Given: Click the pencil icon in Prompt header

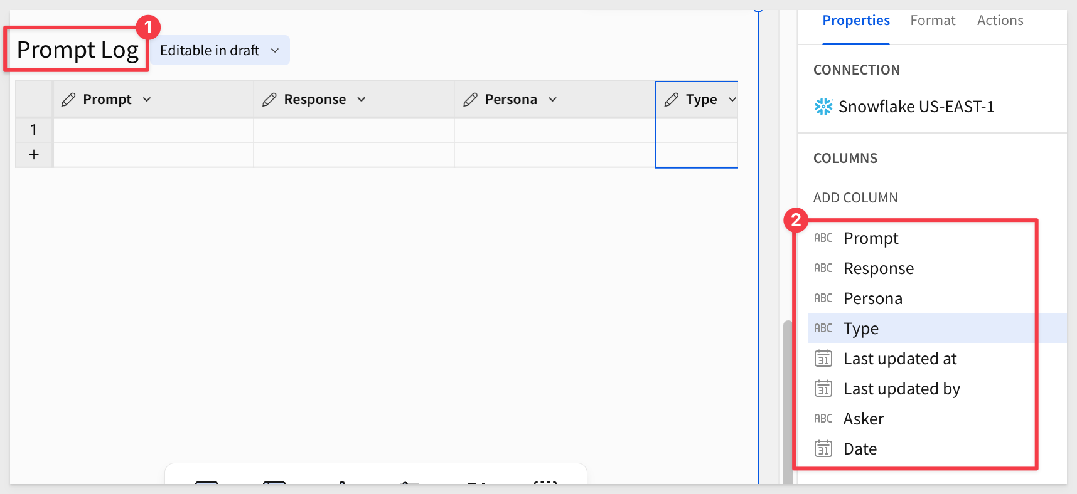Looking at the screenshot, I should (68, 100).
